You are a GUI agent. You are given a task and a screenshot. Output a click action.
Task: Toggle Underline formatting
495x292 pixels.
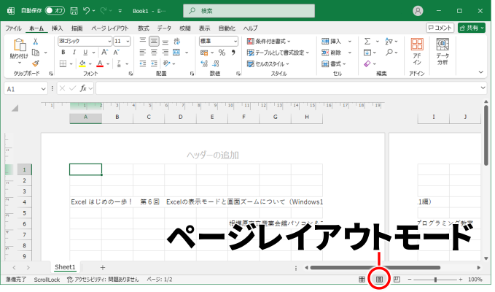tap(85, 53)
